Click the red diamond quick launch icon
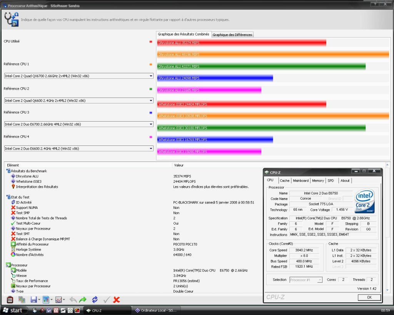 [42, 310]
